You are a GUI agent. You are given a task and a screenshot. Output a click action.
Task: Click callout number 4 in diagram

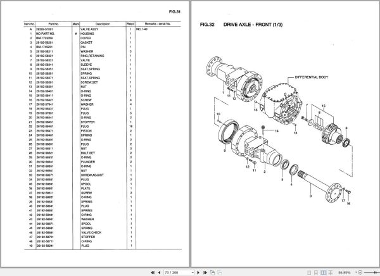(291, 184)
